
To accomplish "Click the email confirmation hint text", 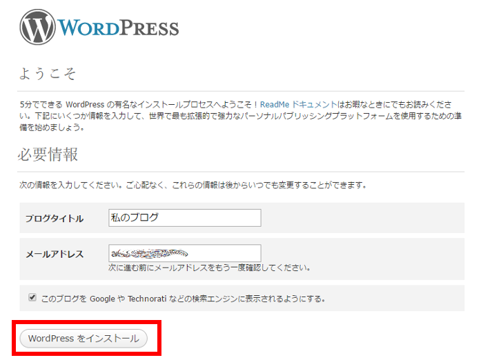I will coord(209,268).
